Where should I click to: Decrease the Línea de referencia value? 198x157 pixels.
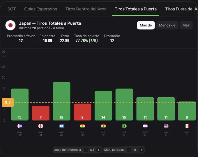[x=86, y=150]
